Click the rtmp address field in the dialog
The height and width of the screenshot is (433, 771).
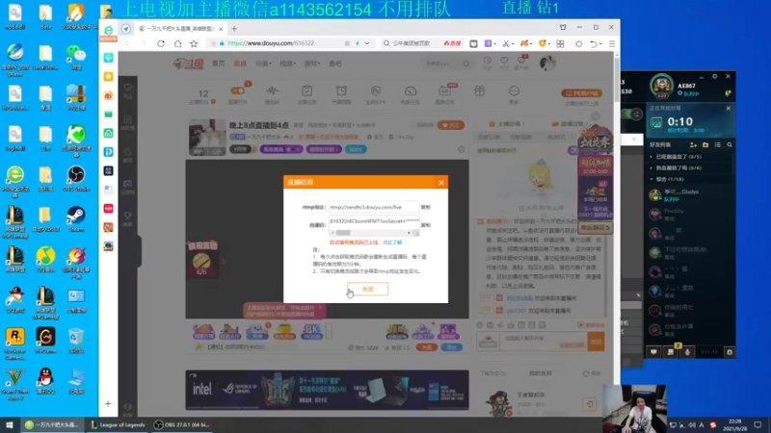[x=374, y=207]
